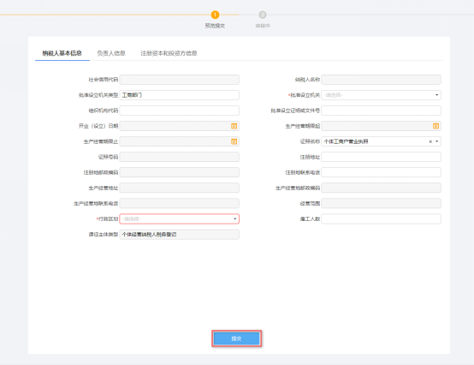Focus the 生产经营地址 field

click(180, 188)
